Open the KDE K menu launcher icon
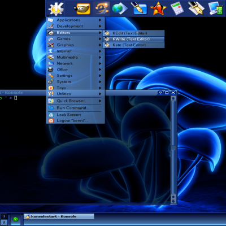Screen dimensions: 226x226 [x=55, y=8]
